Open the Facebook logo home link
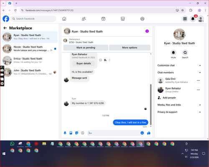Viewport: 209px width, 167px height. 6,19
